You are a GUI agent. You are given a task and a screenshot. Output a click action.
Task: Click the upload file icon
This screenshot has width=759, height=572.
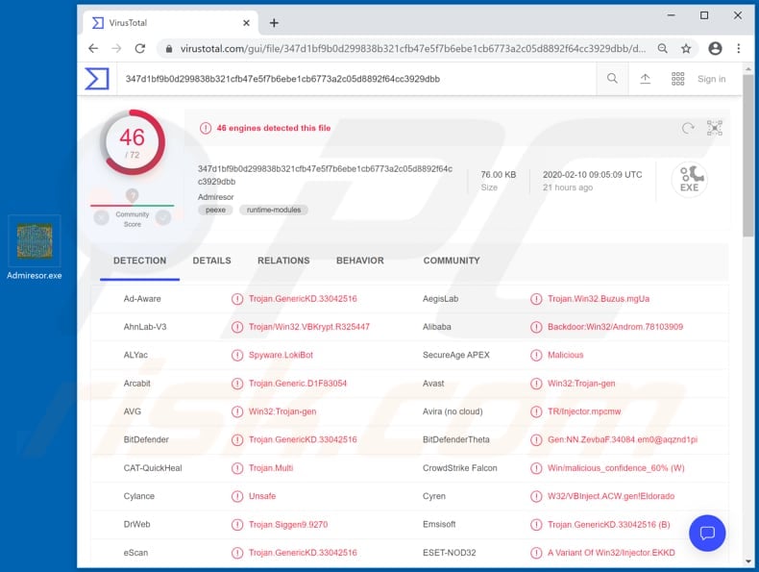coord(645,79)
